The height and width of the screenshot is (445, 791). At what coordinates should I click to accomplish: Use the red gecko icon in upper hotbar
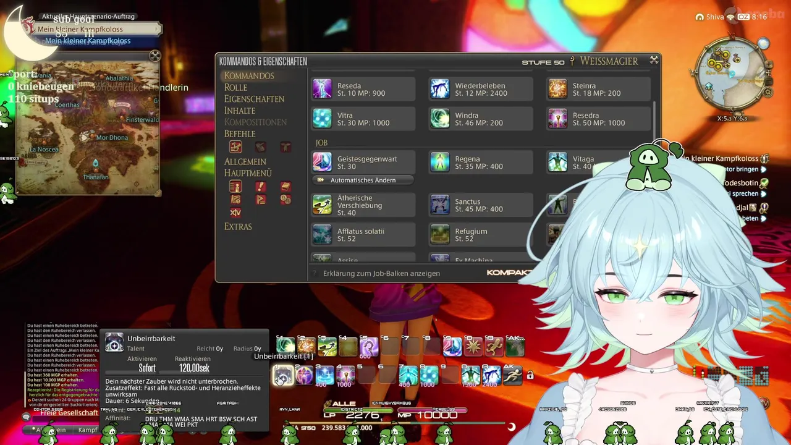494,347
